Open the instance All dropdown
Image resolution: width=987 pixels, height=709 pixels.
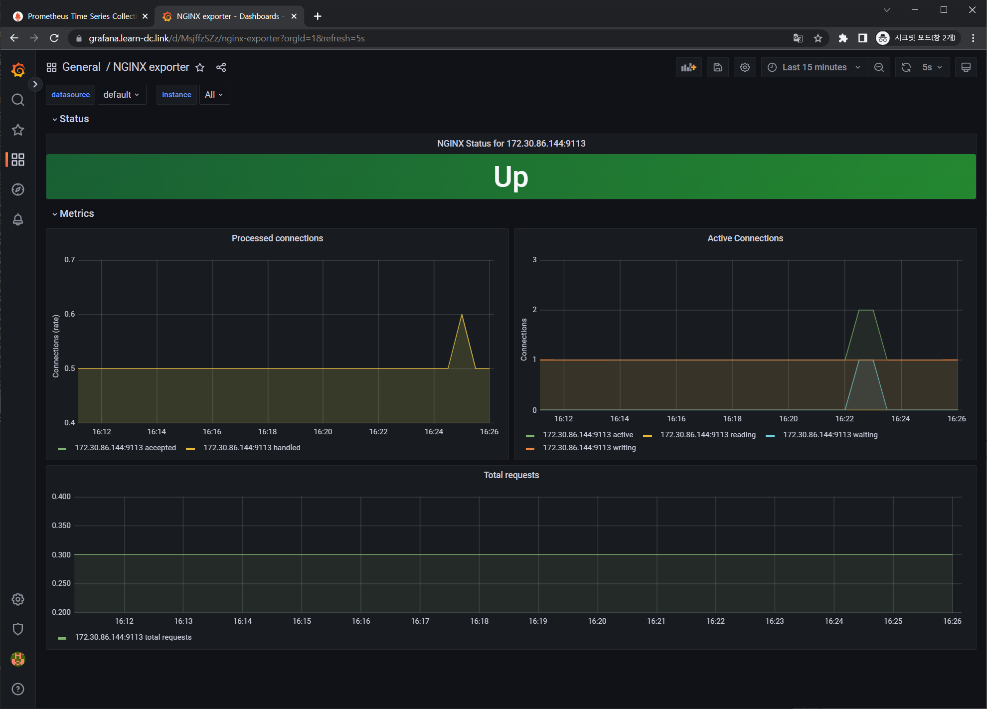(214, 95)
